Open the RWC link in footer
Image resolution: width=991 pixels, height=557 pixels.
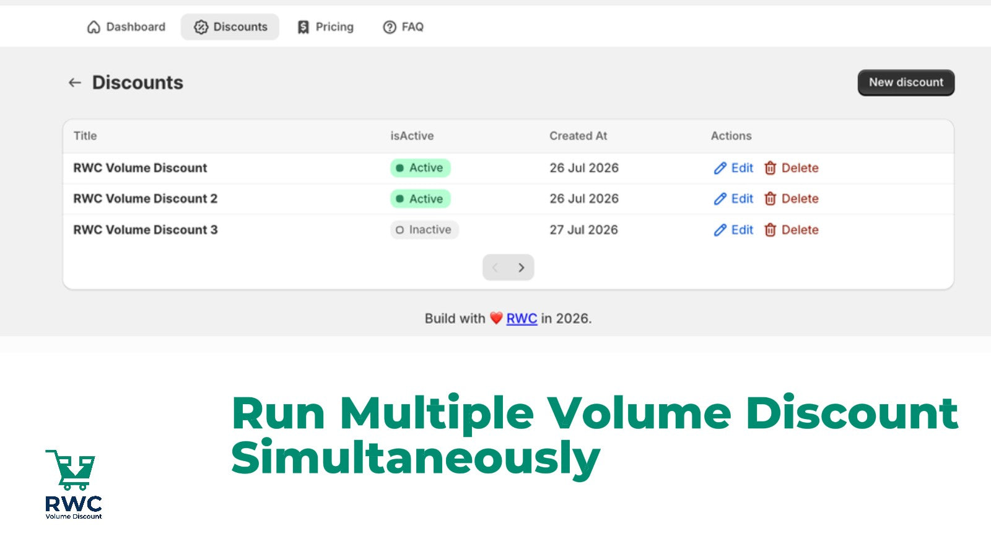point(522,318)
